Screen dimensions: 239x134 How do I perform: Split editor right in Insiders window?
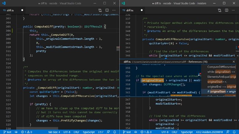point(226,10)
